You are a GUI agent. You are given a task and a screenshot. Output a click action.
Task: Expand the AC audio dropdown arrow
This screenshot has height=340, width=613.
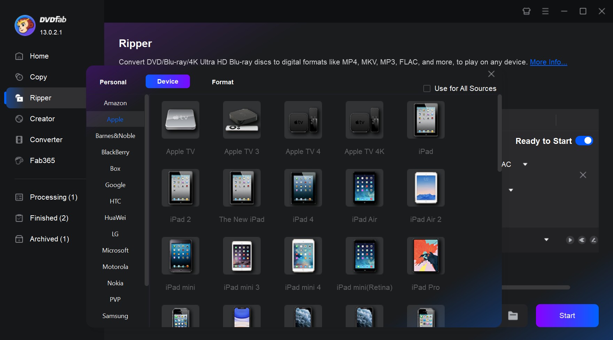coord(525,164)
